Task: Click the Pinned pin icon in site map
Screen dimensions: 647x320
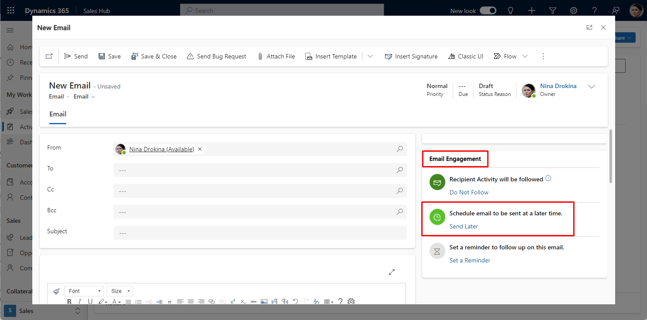Action: [10, 78]
